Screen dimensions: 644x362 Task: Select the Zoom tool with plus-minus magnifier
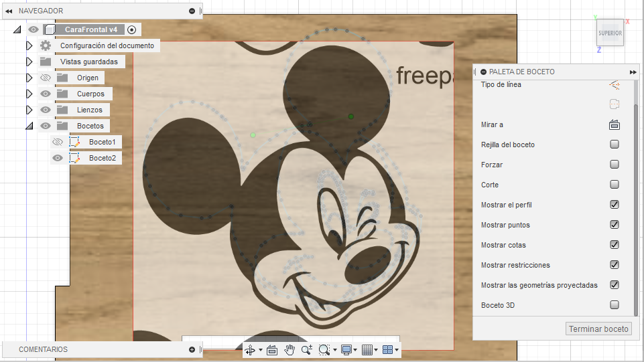[307, 350]
